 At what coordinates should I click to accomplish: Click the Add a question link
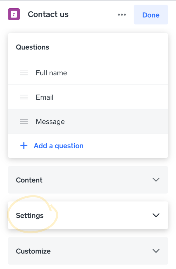point(58,146)
